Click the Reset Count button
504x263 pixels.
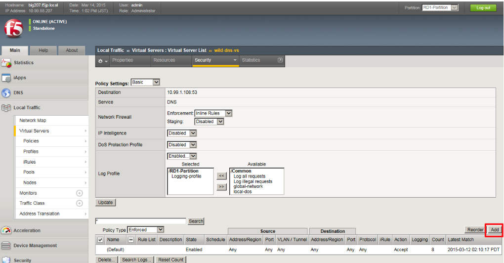click(170, 260)
